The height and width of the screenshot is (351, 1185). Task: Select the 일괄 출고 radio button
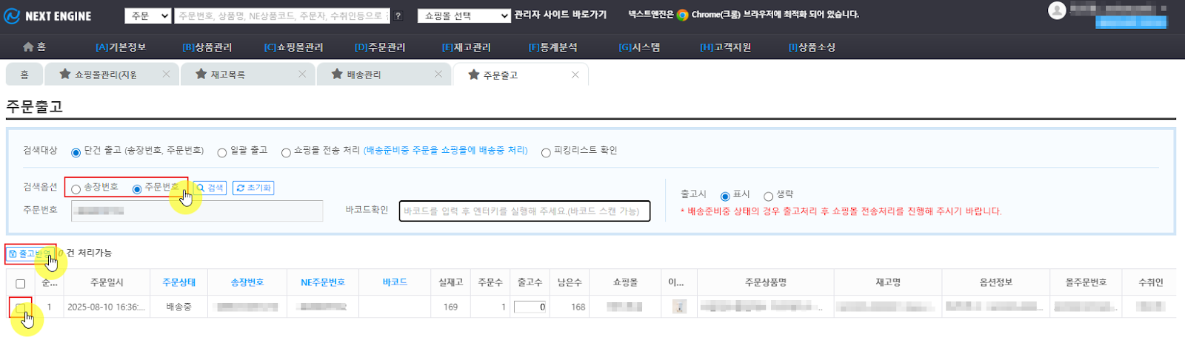(x=222, y=153)
